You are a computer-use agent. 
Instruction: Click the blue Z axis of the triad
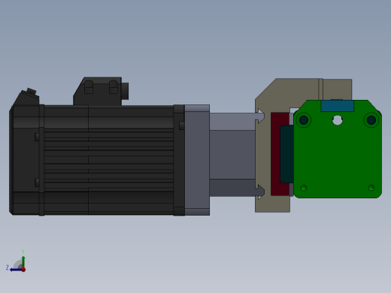[x=16, y=270]
